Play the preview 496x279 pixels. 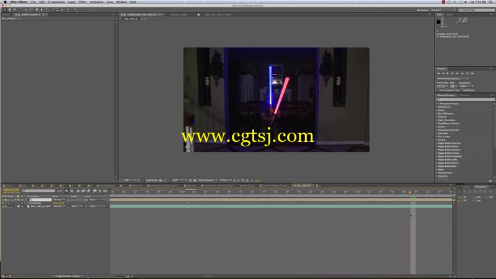pyautogui.click(x=447, y=73)
